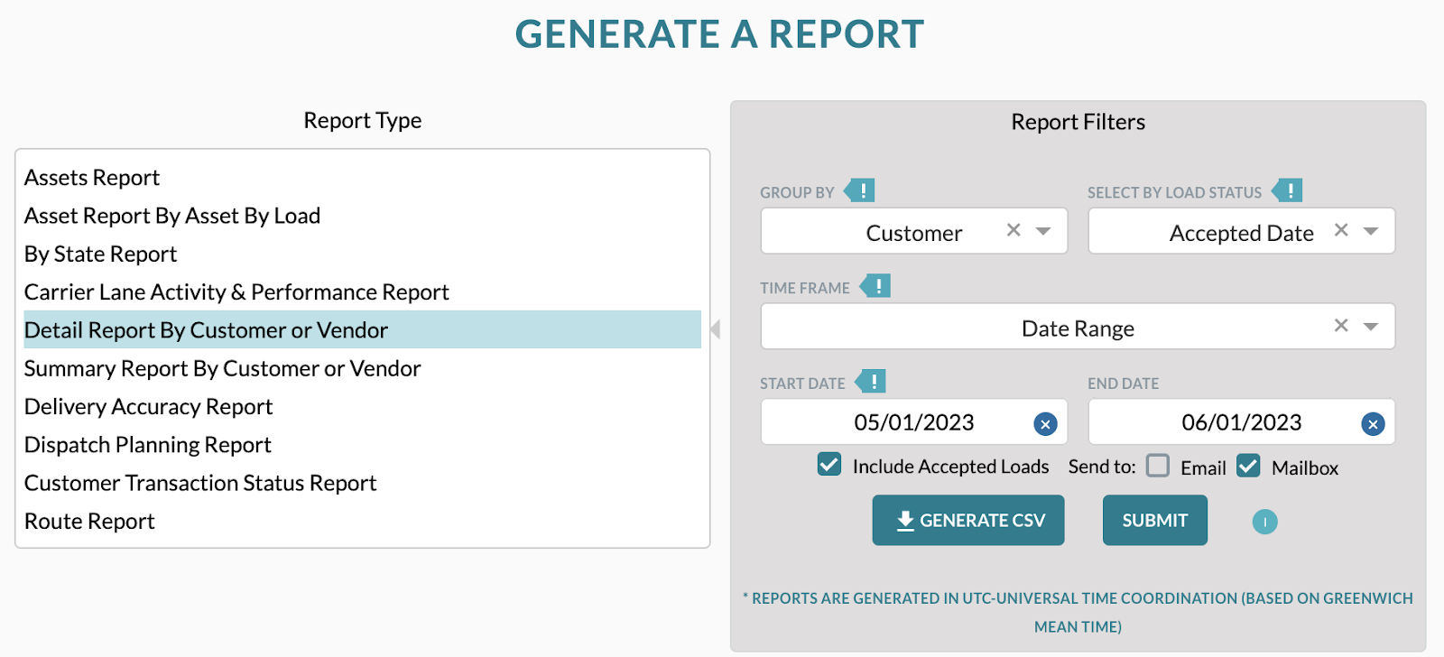Enable the Email send-to checkbox
The width and height of the screenshot is (1444, 657).
[1158, 466]
